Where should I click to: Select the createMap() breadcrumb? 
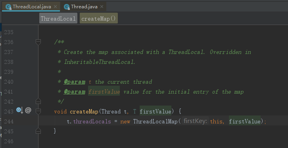tap(99, 18)
